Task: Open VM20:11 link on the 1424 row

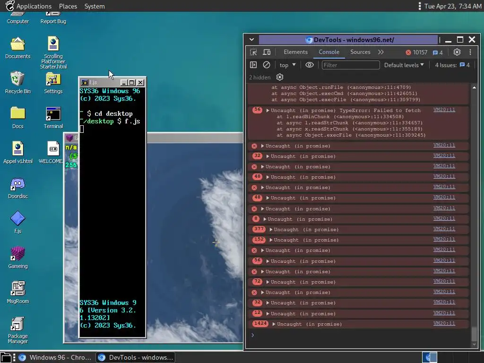Action: [444, 323]
